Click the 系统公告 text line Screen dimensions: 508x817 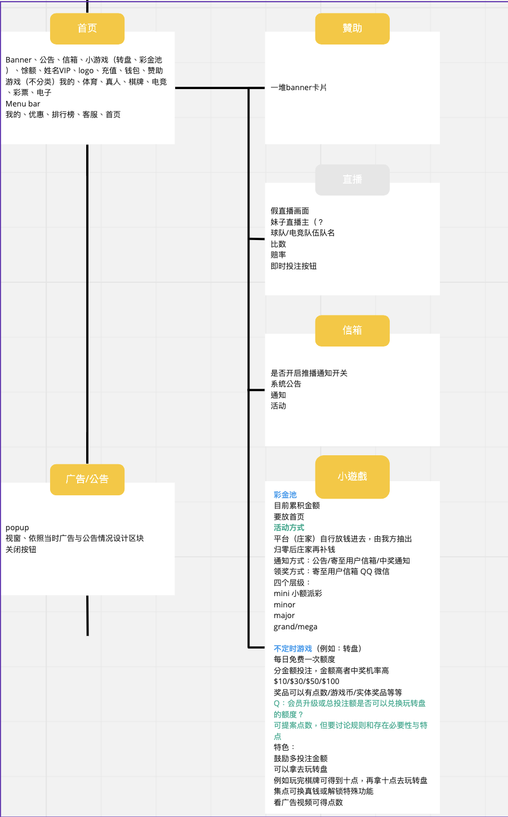[x=286, y=384]
